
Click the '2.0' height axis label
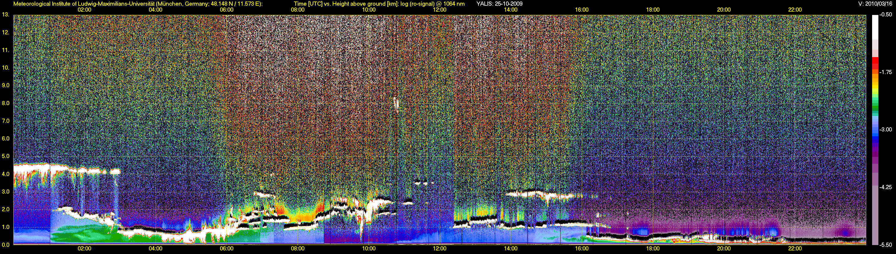point(6,209)
